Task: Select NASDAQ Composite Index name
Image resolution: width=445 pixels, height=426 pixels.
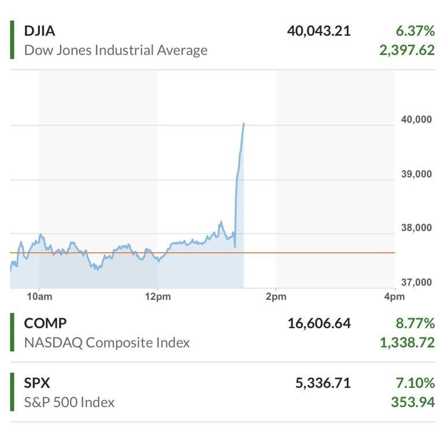Action: point(107,343)
